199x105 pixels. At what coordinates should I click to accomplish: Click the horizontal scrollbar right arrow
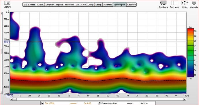185,100
